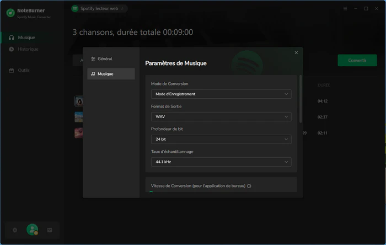The height and width of the screenshot is (245, 386).
Task: Click the user profile avatar icon
Action: click(x=32, y=230)
